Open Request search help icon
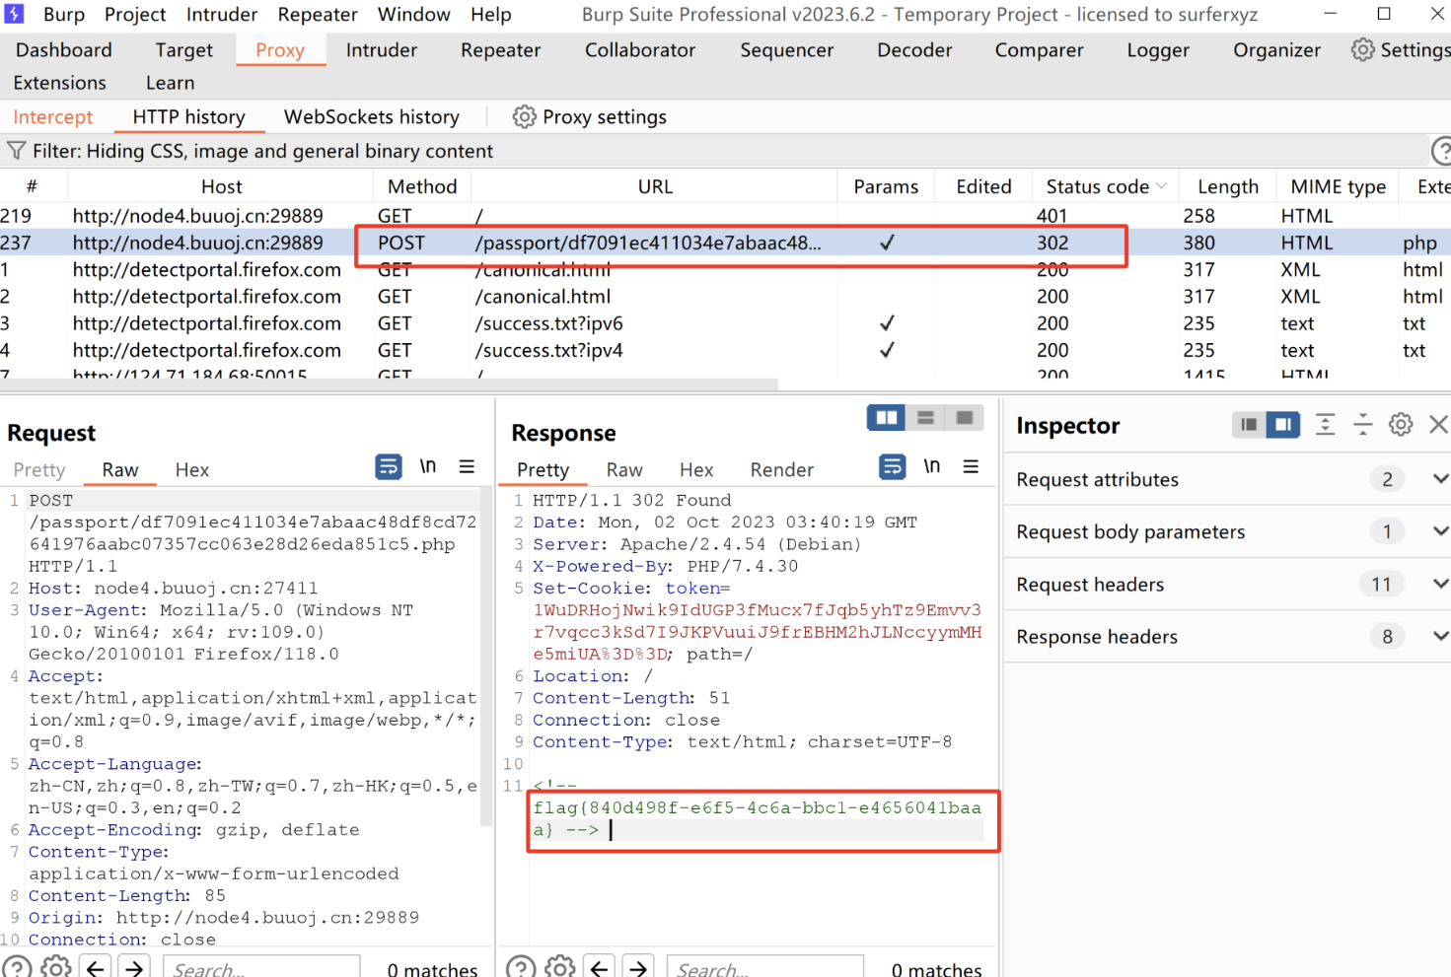This screenshot has width=1451, height=977. coord(17,967)
